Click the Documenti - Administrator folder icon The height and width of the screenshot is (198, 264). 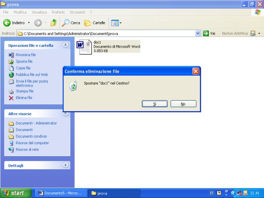tap(11, 124)
